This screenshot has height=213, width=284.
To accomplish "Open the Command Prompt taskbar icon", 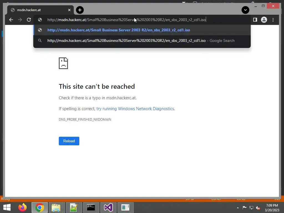I will coord(91,207).
